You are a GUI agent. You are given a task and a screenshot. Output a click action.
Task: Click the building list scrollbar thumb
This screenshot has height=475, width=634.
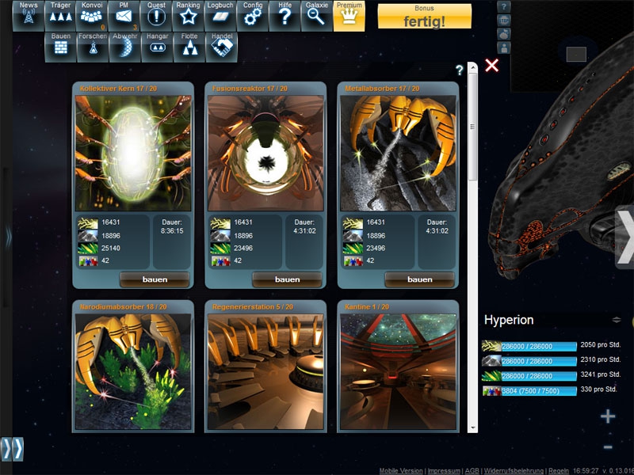point(472,127)
